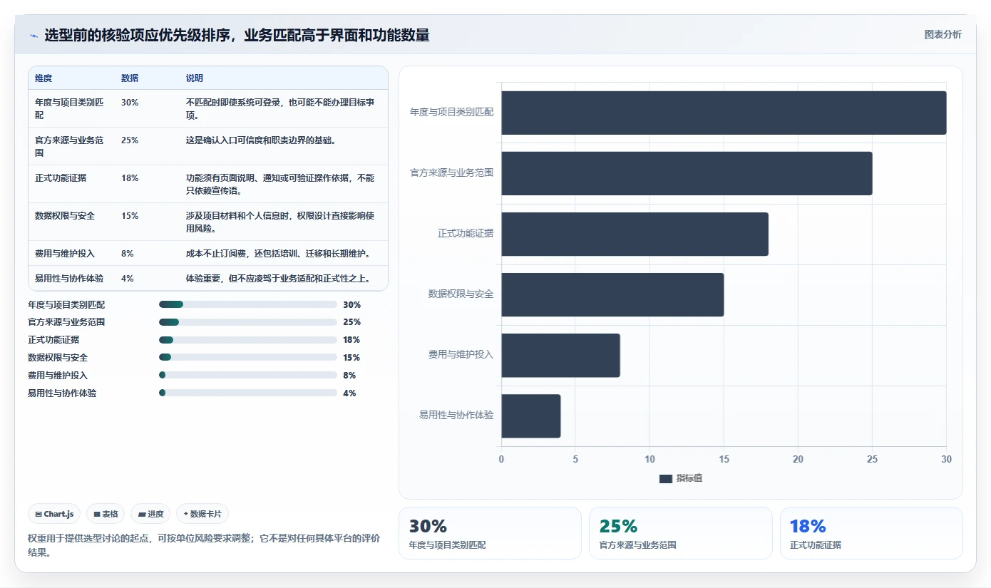Click the 数据权限与安全 progress bar
This screenshot has height=588, width=991.
pos(247,358)
